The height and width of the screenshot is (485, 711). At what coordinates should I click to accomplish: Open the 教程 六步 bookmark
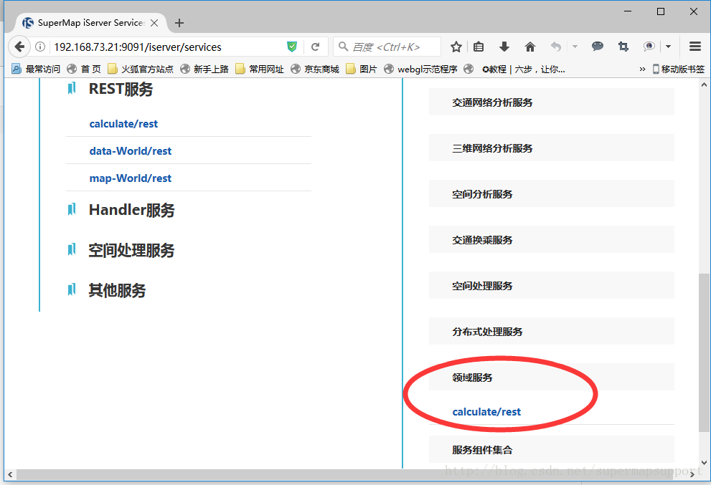point(514,69)
